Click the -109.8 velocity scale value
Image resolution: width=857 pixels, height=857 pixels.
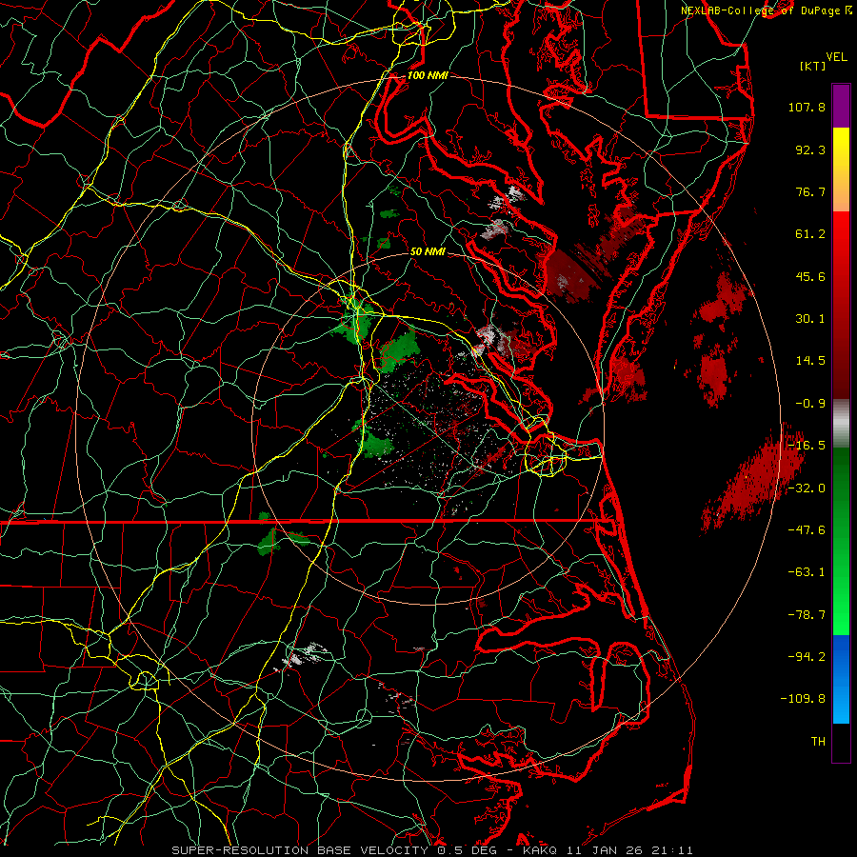[x=804, y=699]
